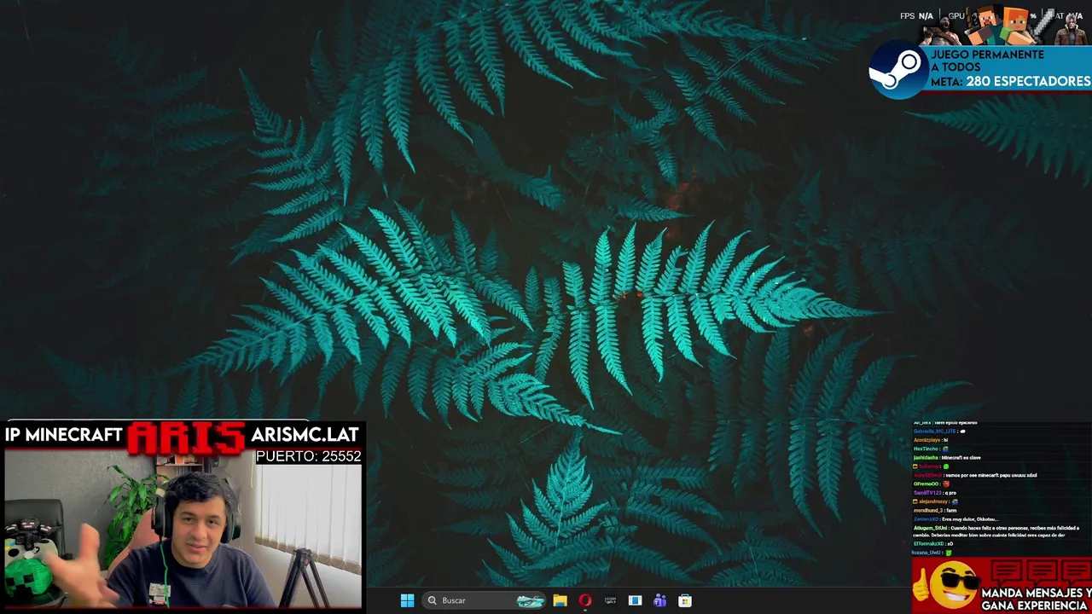Click the chat message 'Eres muy dulce, Okkotsu...'
Screen dimensions: 1092x614
pos(971,519)
